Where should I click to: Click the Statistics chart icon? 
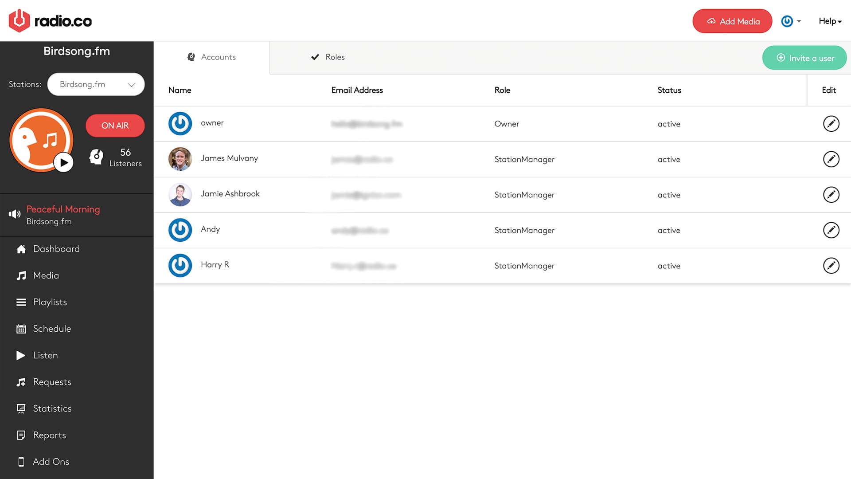[x=21, y=409]
